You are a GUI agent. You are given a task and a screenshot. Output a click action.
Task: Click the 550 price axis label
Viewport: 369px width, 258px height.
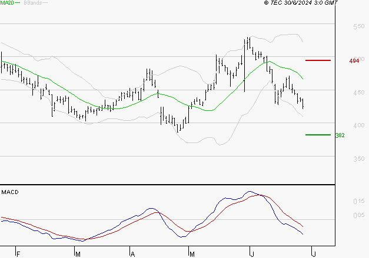(x=359, y=26)
